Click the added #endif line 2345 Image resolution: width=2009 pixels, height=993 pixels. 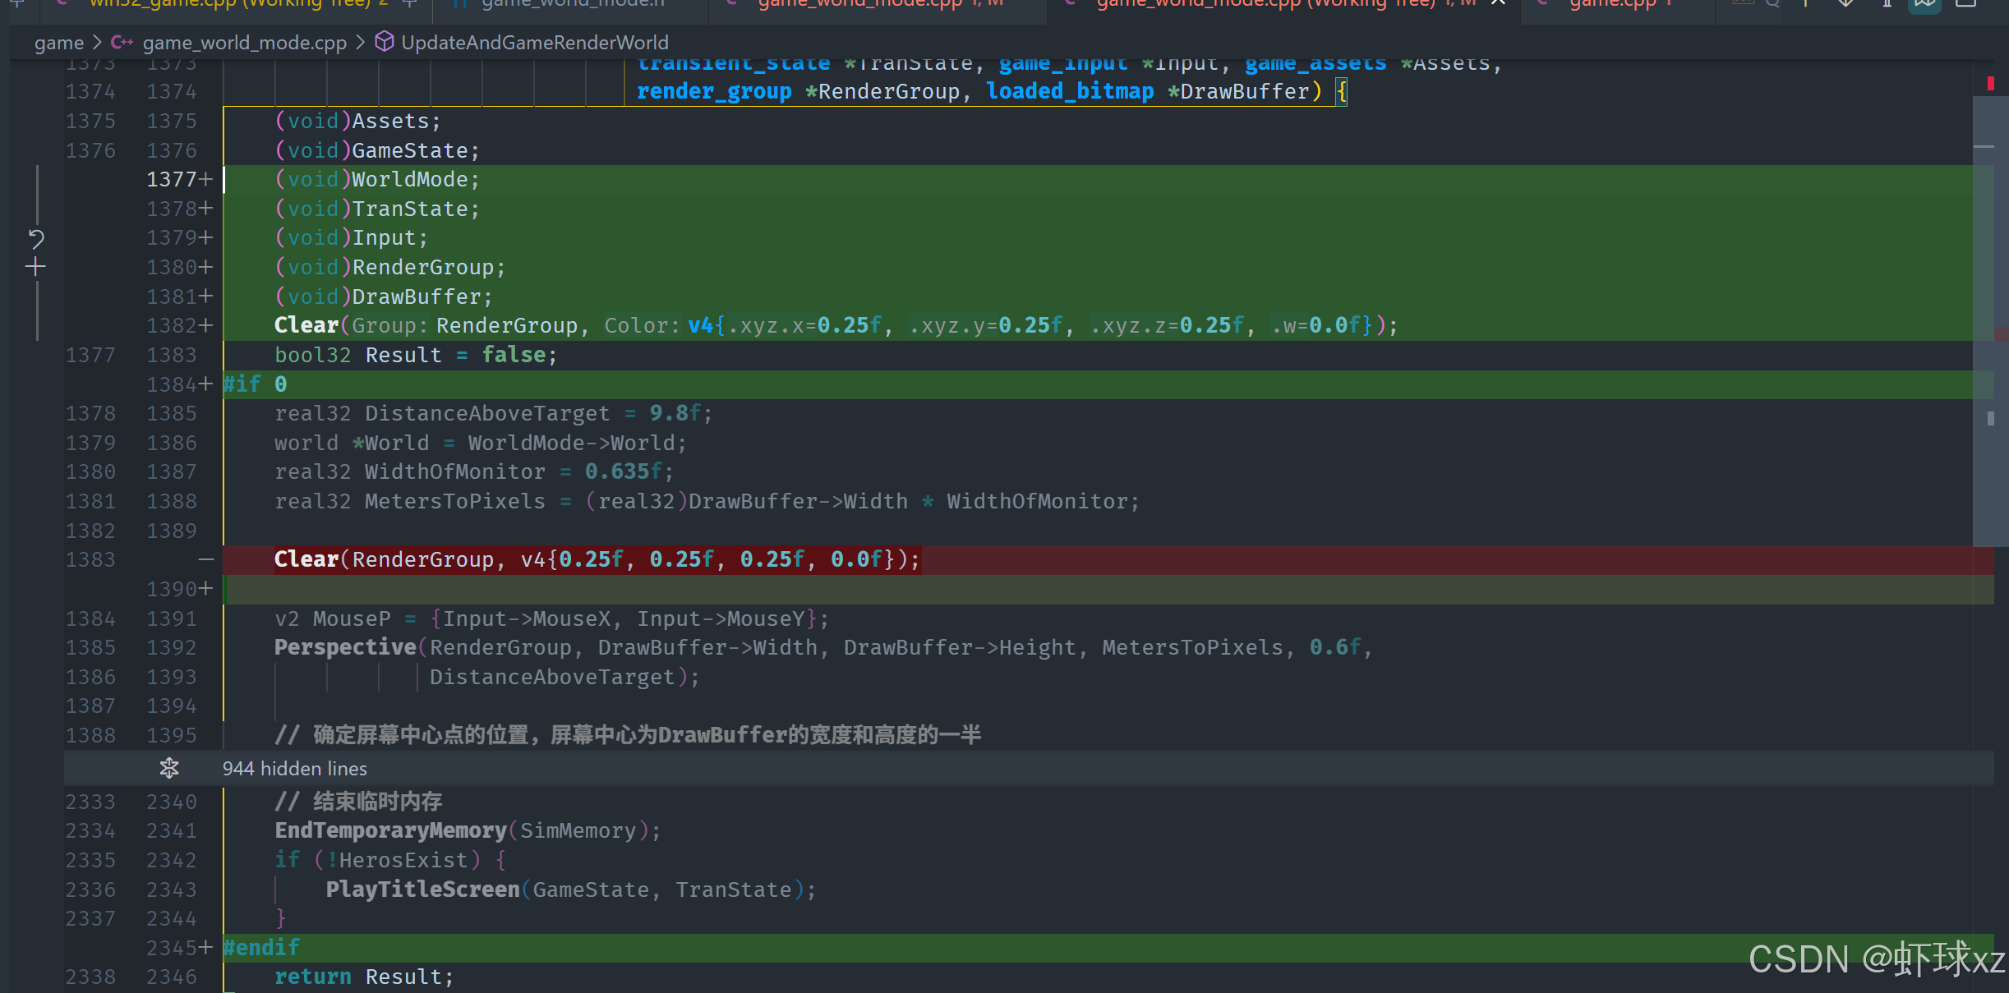pos(261,948)
